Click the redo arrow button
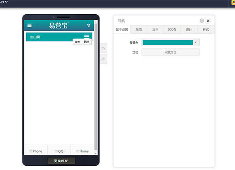The height and width of the screenshot is (170, 235). 103,59
